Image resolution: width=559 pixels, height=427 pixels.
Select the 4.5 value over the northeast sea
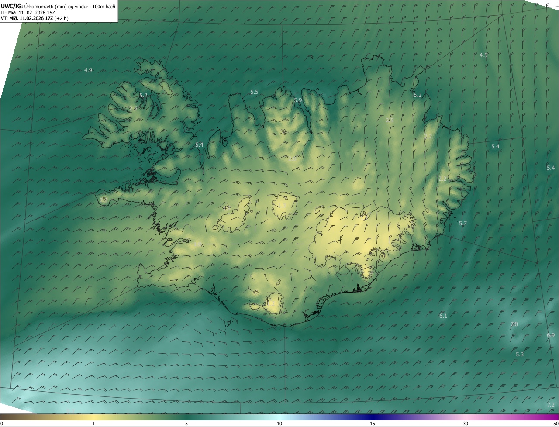[x=483, y=55]
